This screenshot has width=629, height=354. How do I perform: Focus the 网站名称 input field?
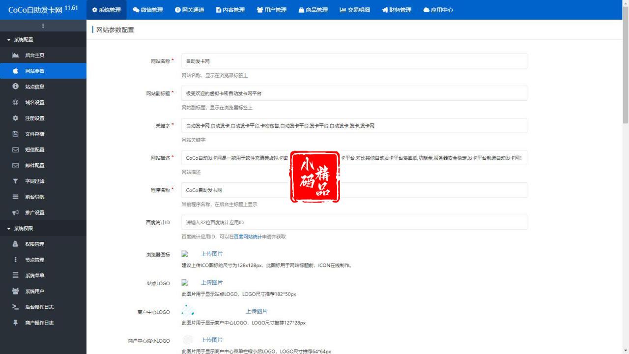[354, 61]
